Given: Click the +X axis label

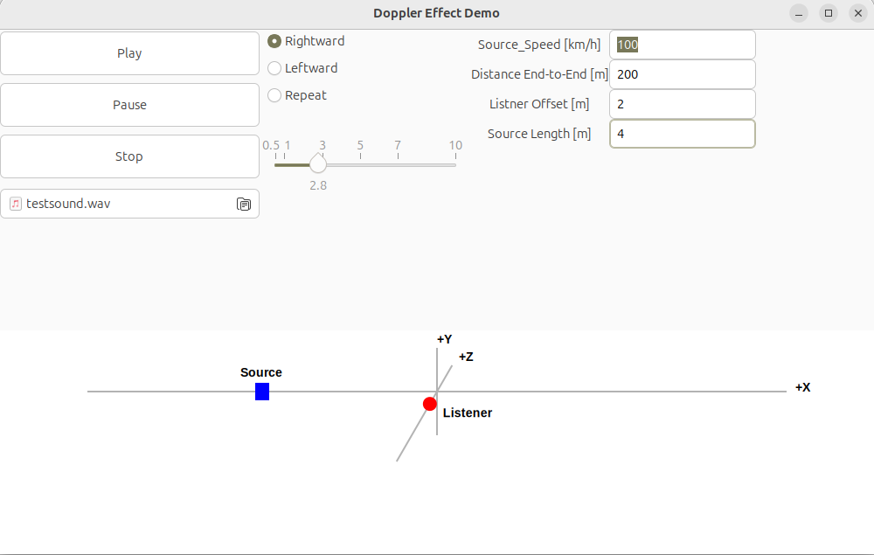Looking at the screenshot, I should coord(801,387).
